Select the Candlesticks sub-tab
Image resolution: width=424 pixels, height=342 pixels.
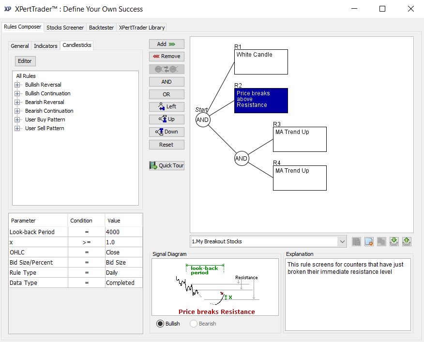tap(77, 45)
